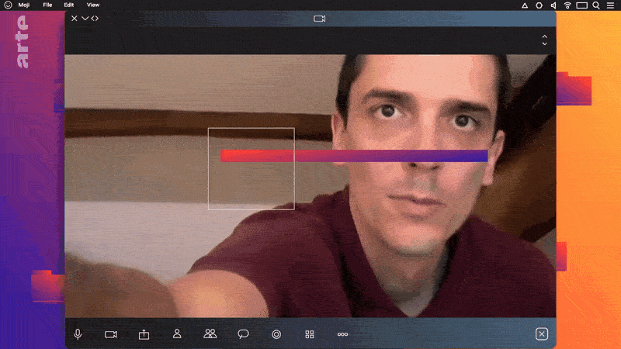Viewport: 621px width, 349px height.
Task: Show the group participants icon
Action: pos(210,334)
